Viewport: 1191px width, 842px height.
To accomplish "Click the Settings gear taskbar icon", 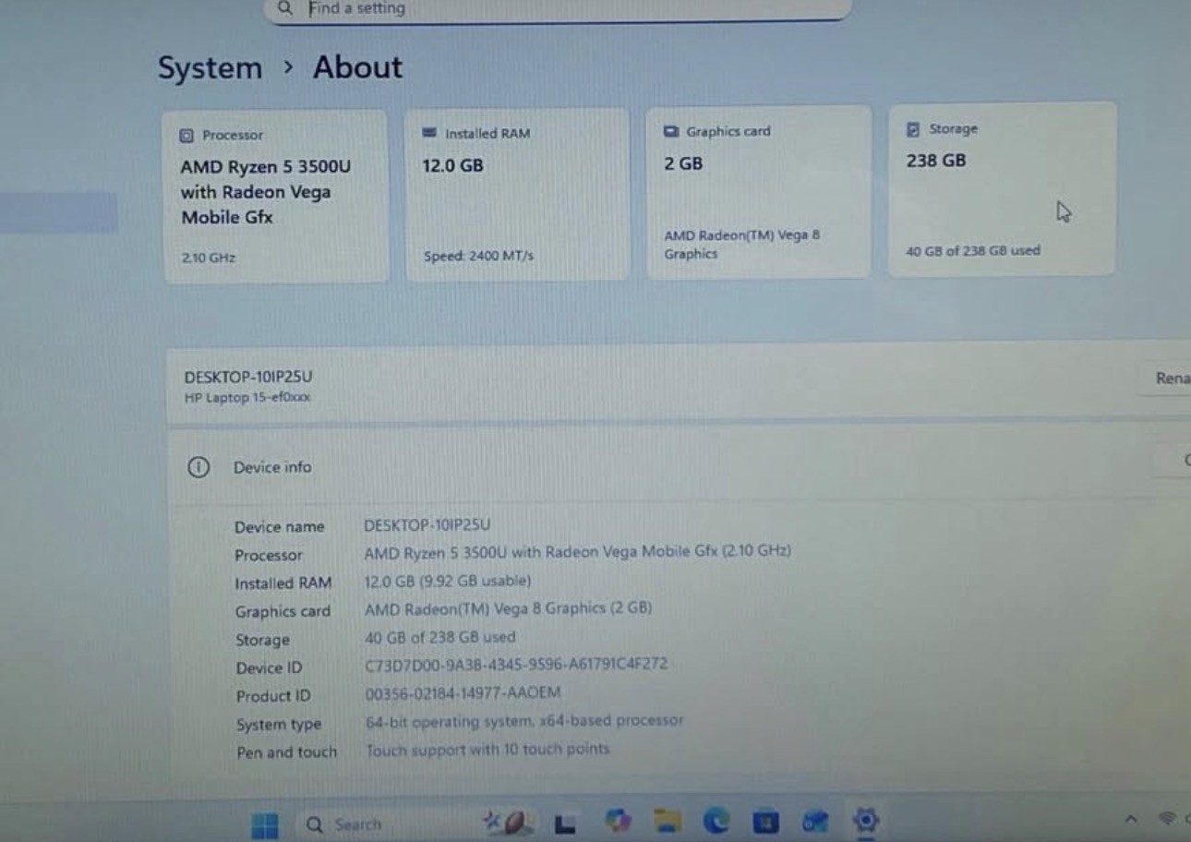I will [x=866, y=820].
